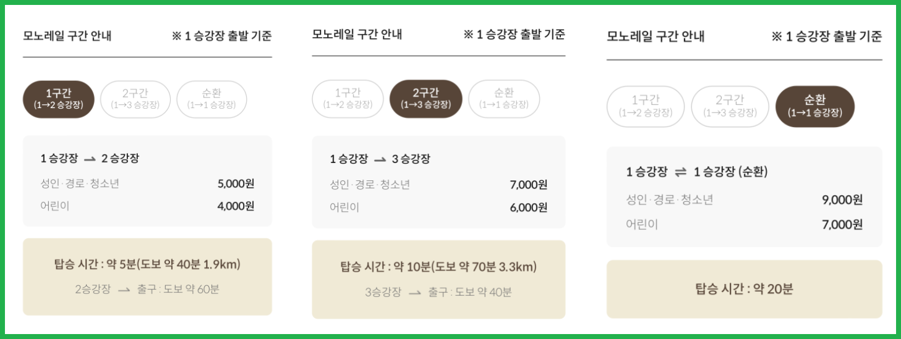
Task: Click the 탑승 시간 약 5분 (도보 약 40분 1.9km) text
Action: pyautogui.click(x=147, y=265)
